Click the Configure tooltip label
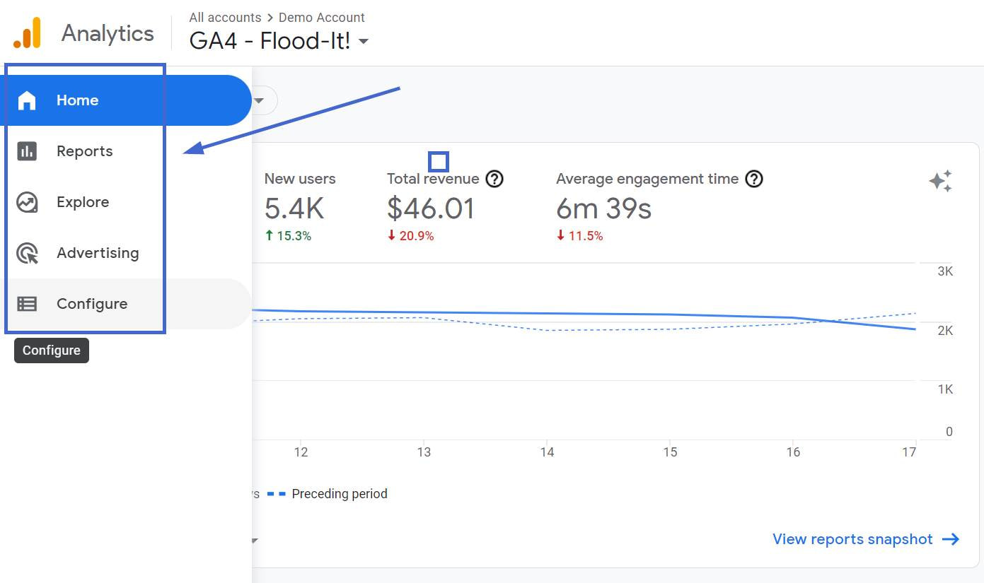This screenshot has width=984, height=583. click(x=51, y=350)
